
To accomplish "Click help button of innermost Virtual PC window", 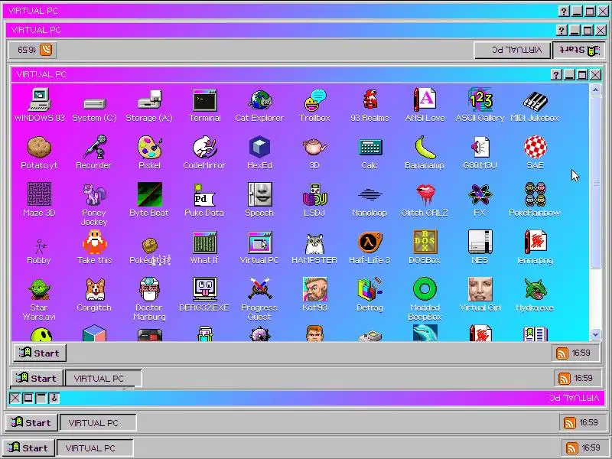I will [556, 74].
